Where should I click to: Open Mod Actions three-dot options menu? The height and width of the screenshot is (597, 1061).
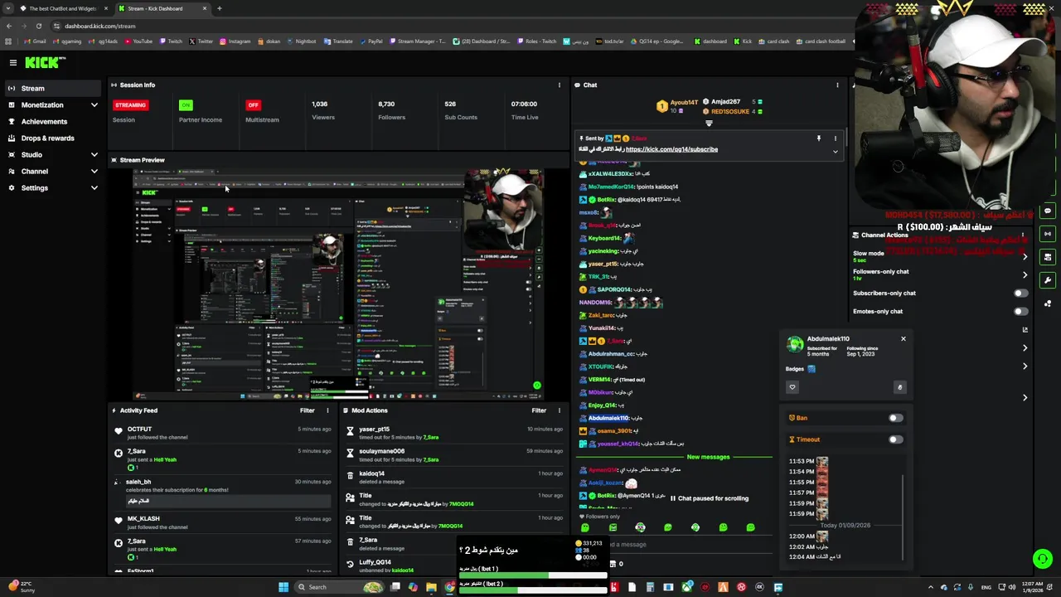click(x=559, y=410)
